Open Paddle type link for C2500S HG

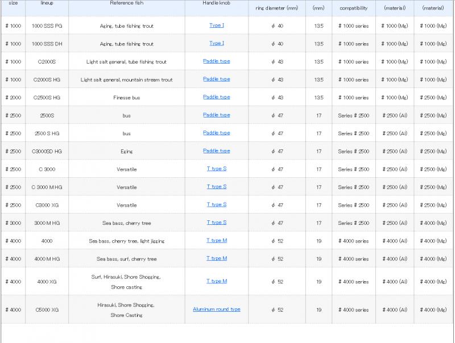coord(216,97)
